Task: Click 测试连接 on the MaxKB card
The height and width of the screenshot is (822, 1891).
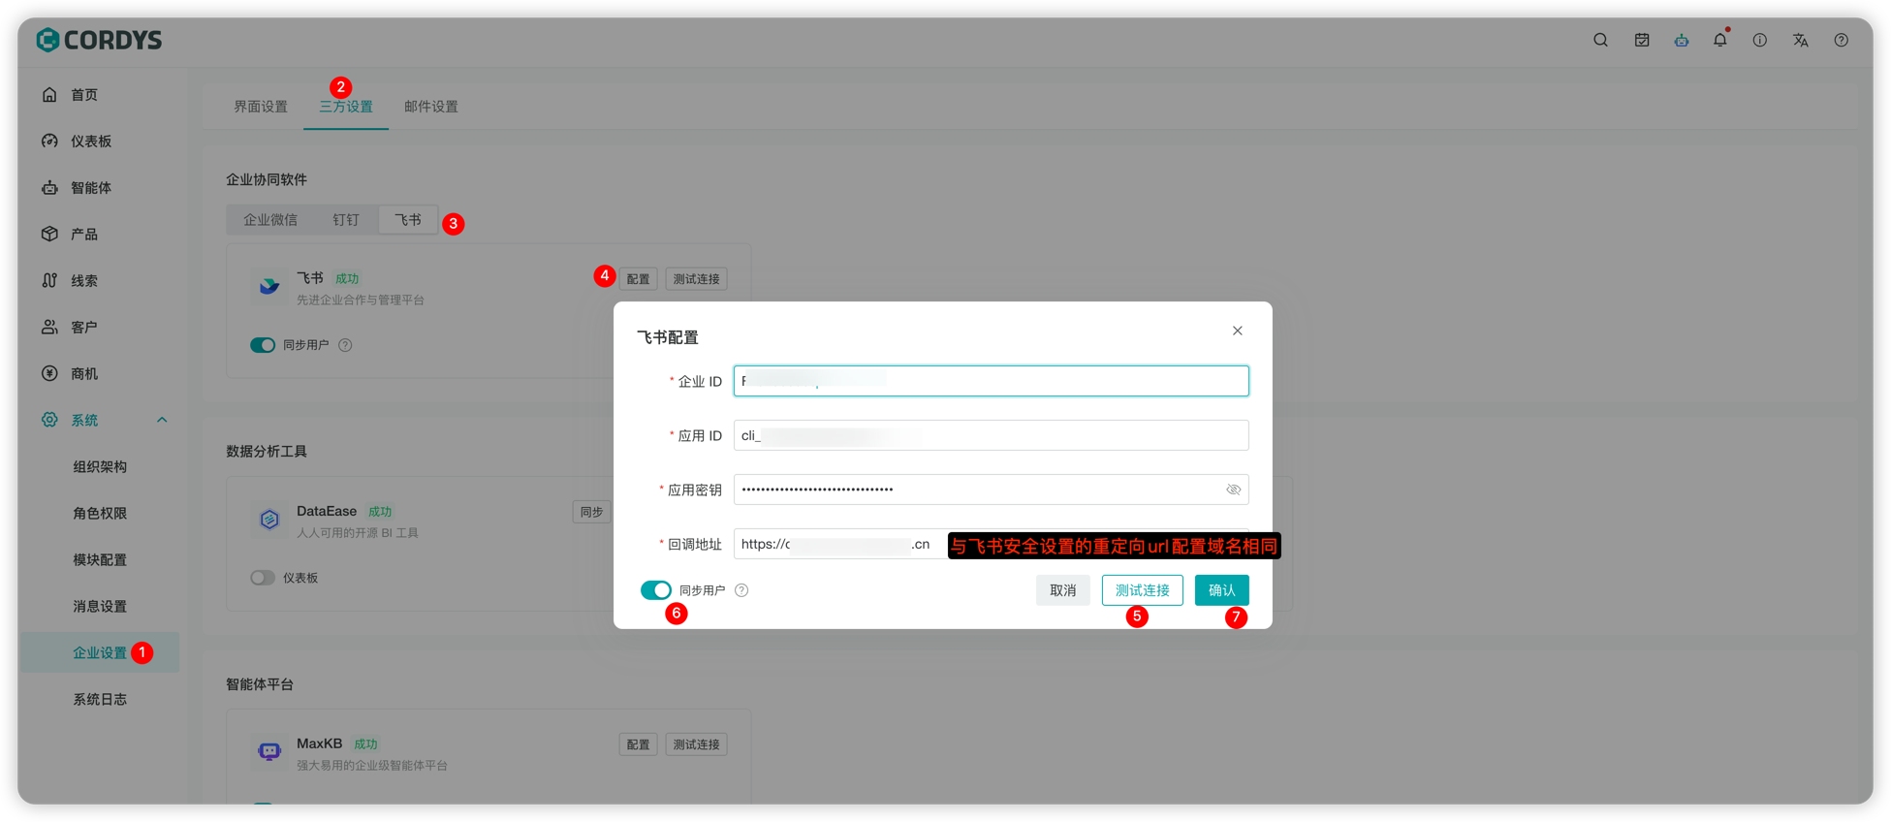Action: [697, 744]
